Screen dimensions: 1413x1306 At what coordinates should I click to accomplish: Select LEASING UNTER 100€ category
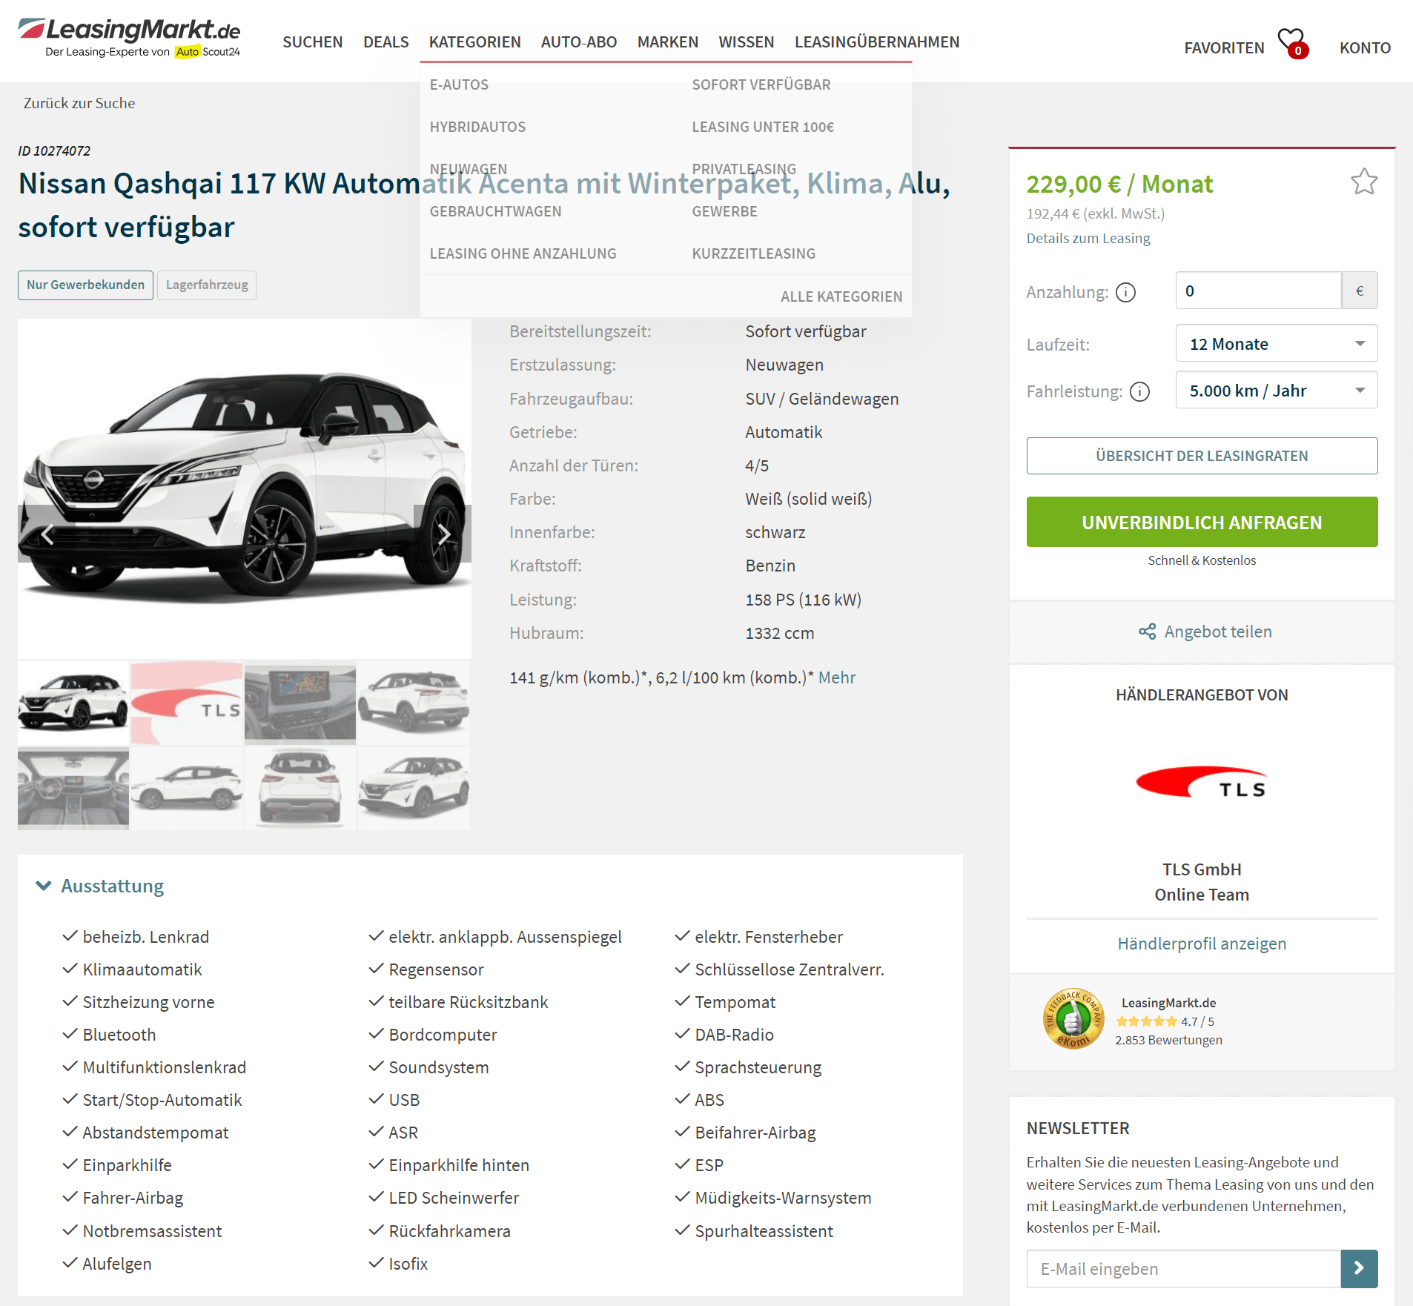coord(763,127)
